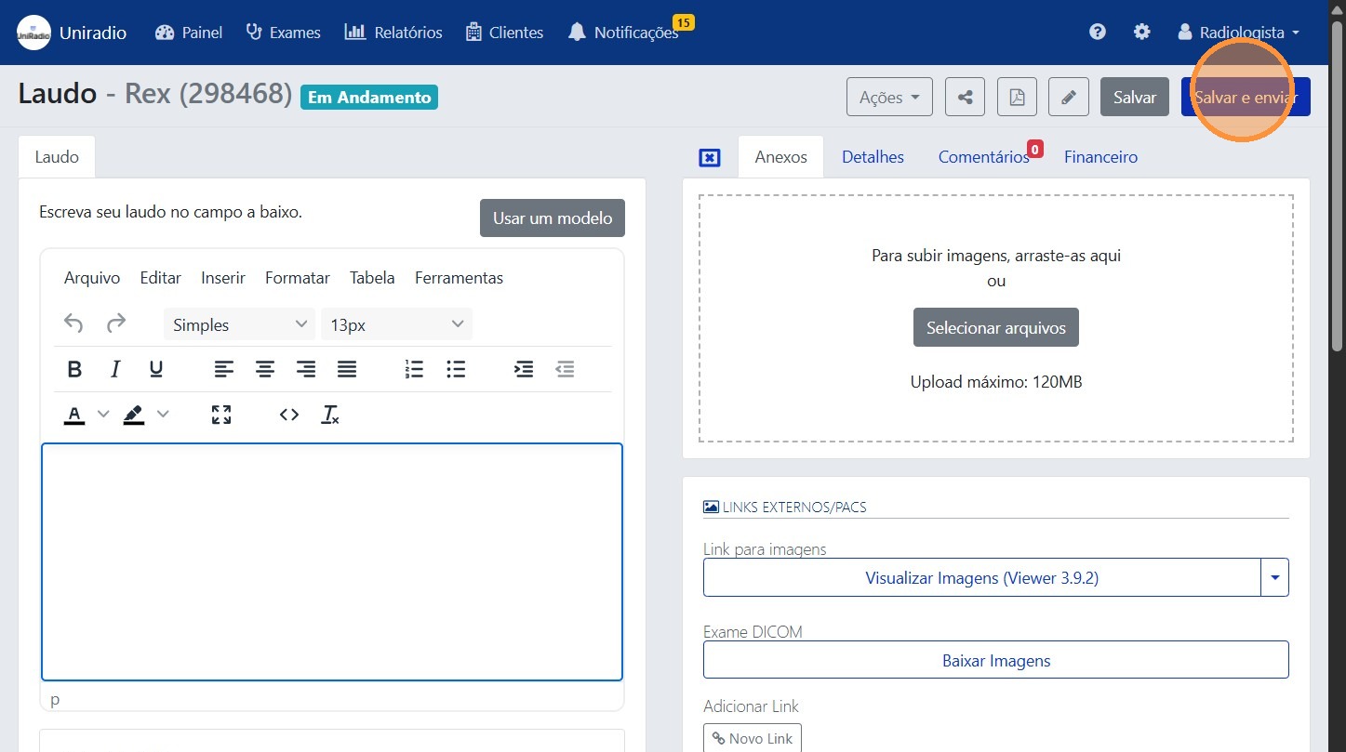Click the pencil edit icon button
The image size is (1346, 752).
[x=1068, y=97]
